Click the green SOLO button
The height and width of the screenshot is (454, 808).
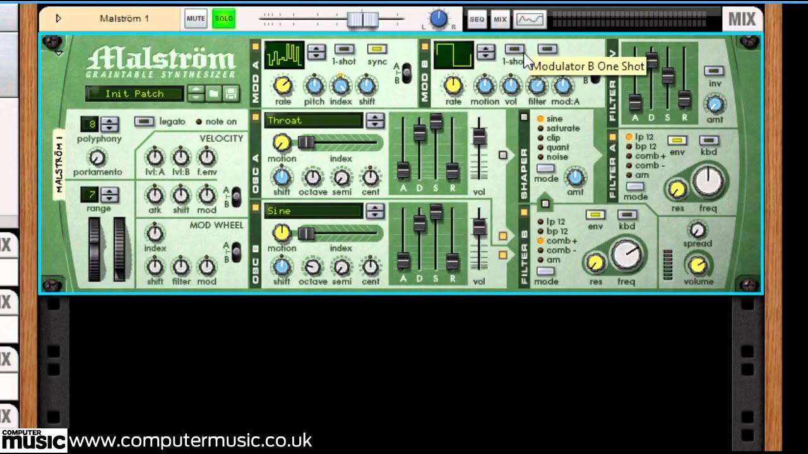click(223, 18)
